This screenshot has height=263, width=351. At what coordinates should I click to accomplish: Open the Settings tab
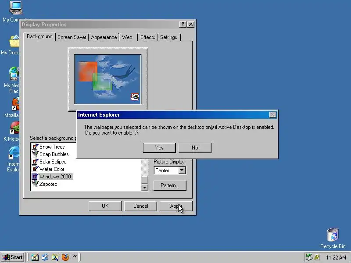(x=168, y=37)
